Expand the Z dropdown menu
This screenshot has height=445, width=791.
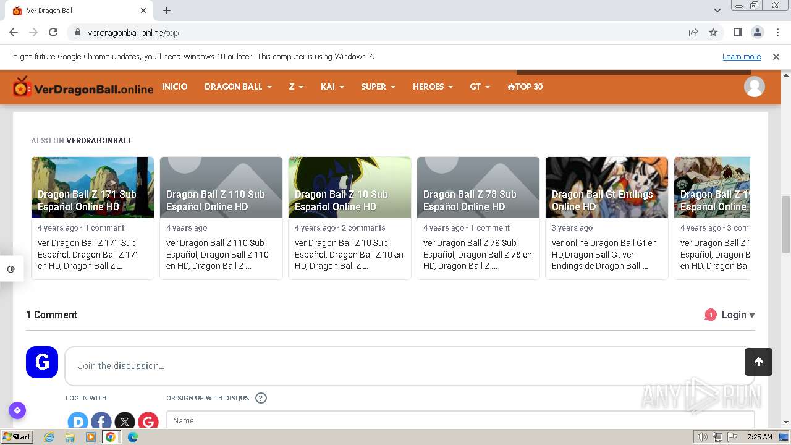(x=296, y=87)
